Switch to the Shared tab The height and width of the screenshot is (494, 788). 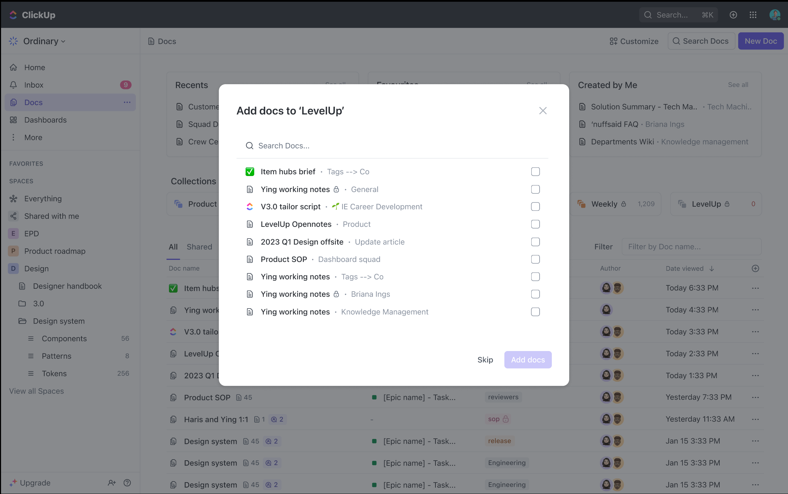(199, 247)
